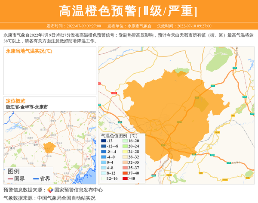The height and width of the screenshot is (203, 258).
Task: Click the small orange region on locator map
Action: [x=49, y=148]
